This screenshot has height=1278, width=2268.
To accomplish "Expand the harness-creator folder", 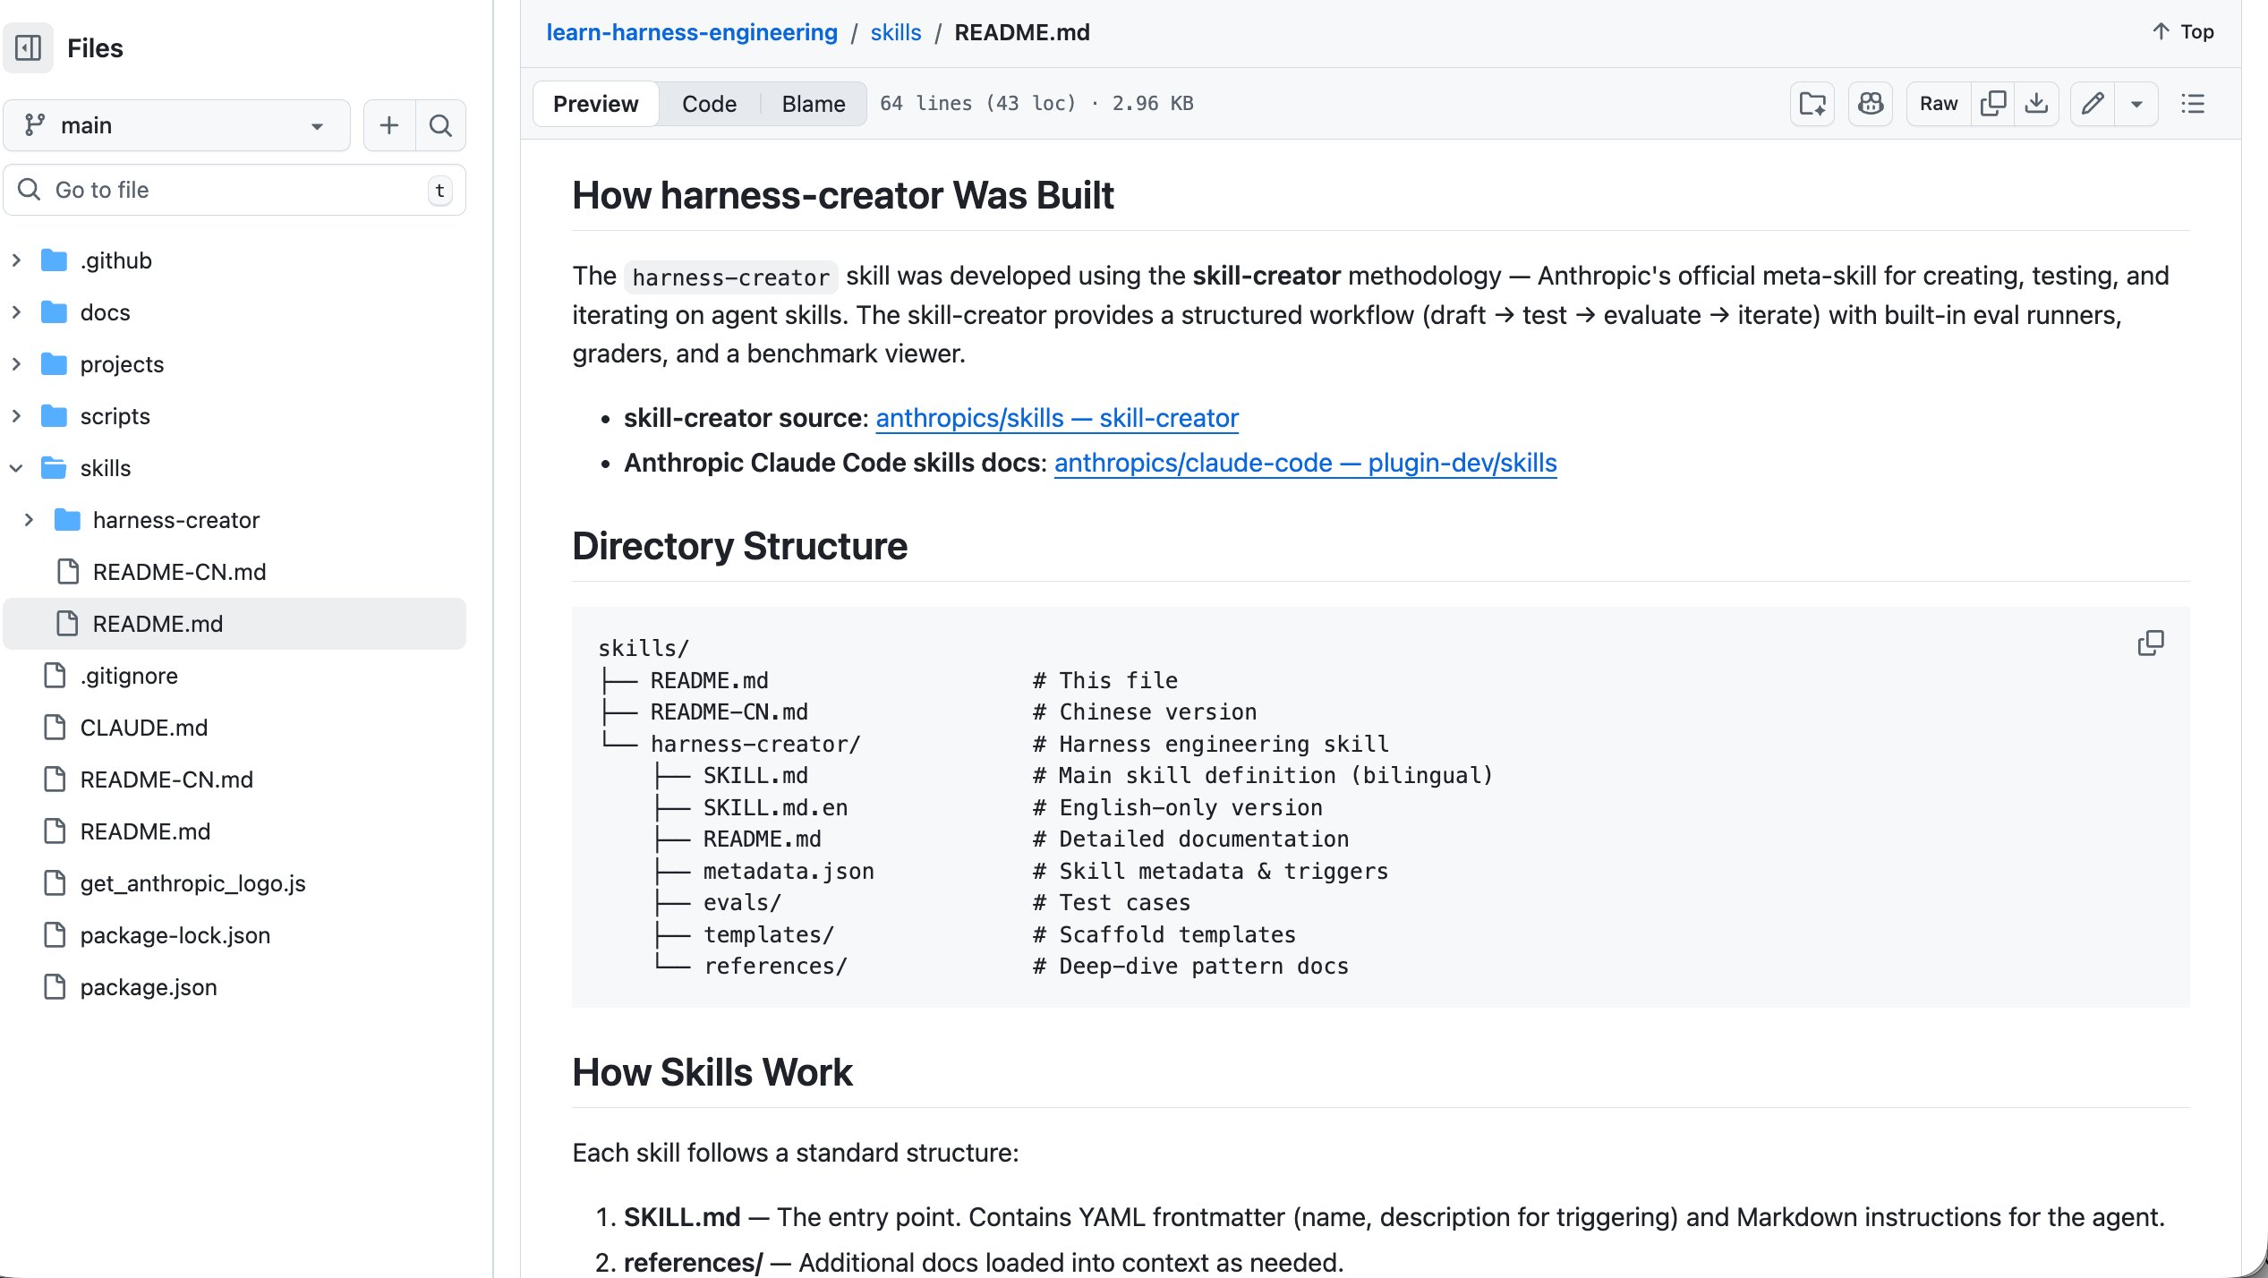I will (x=29, y=520).
